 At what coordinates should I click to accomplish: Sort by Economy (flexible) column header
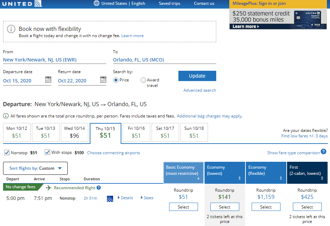266,173
